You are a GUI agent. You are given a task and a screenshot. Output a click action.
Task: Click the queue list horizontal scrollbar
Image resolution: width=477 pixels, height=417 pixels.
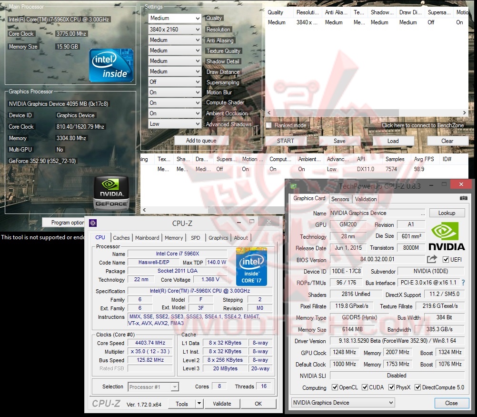tap(335, 112)
